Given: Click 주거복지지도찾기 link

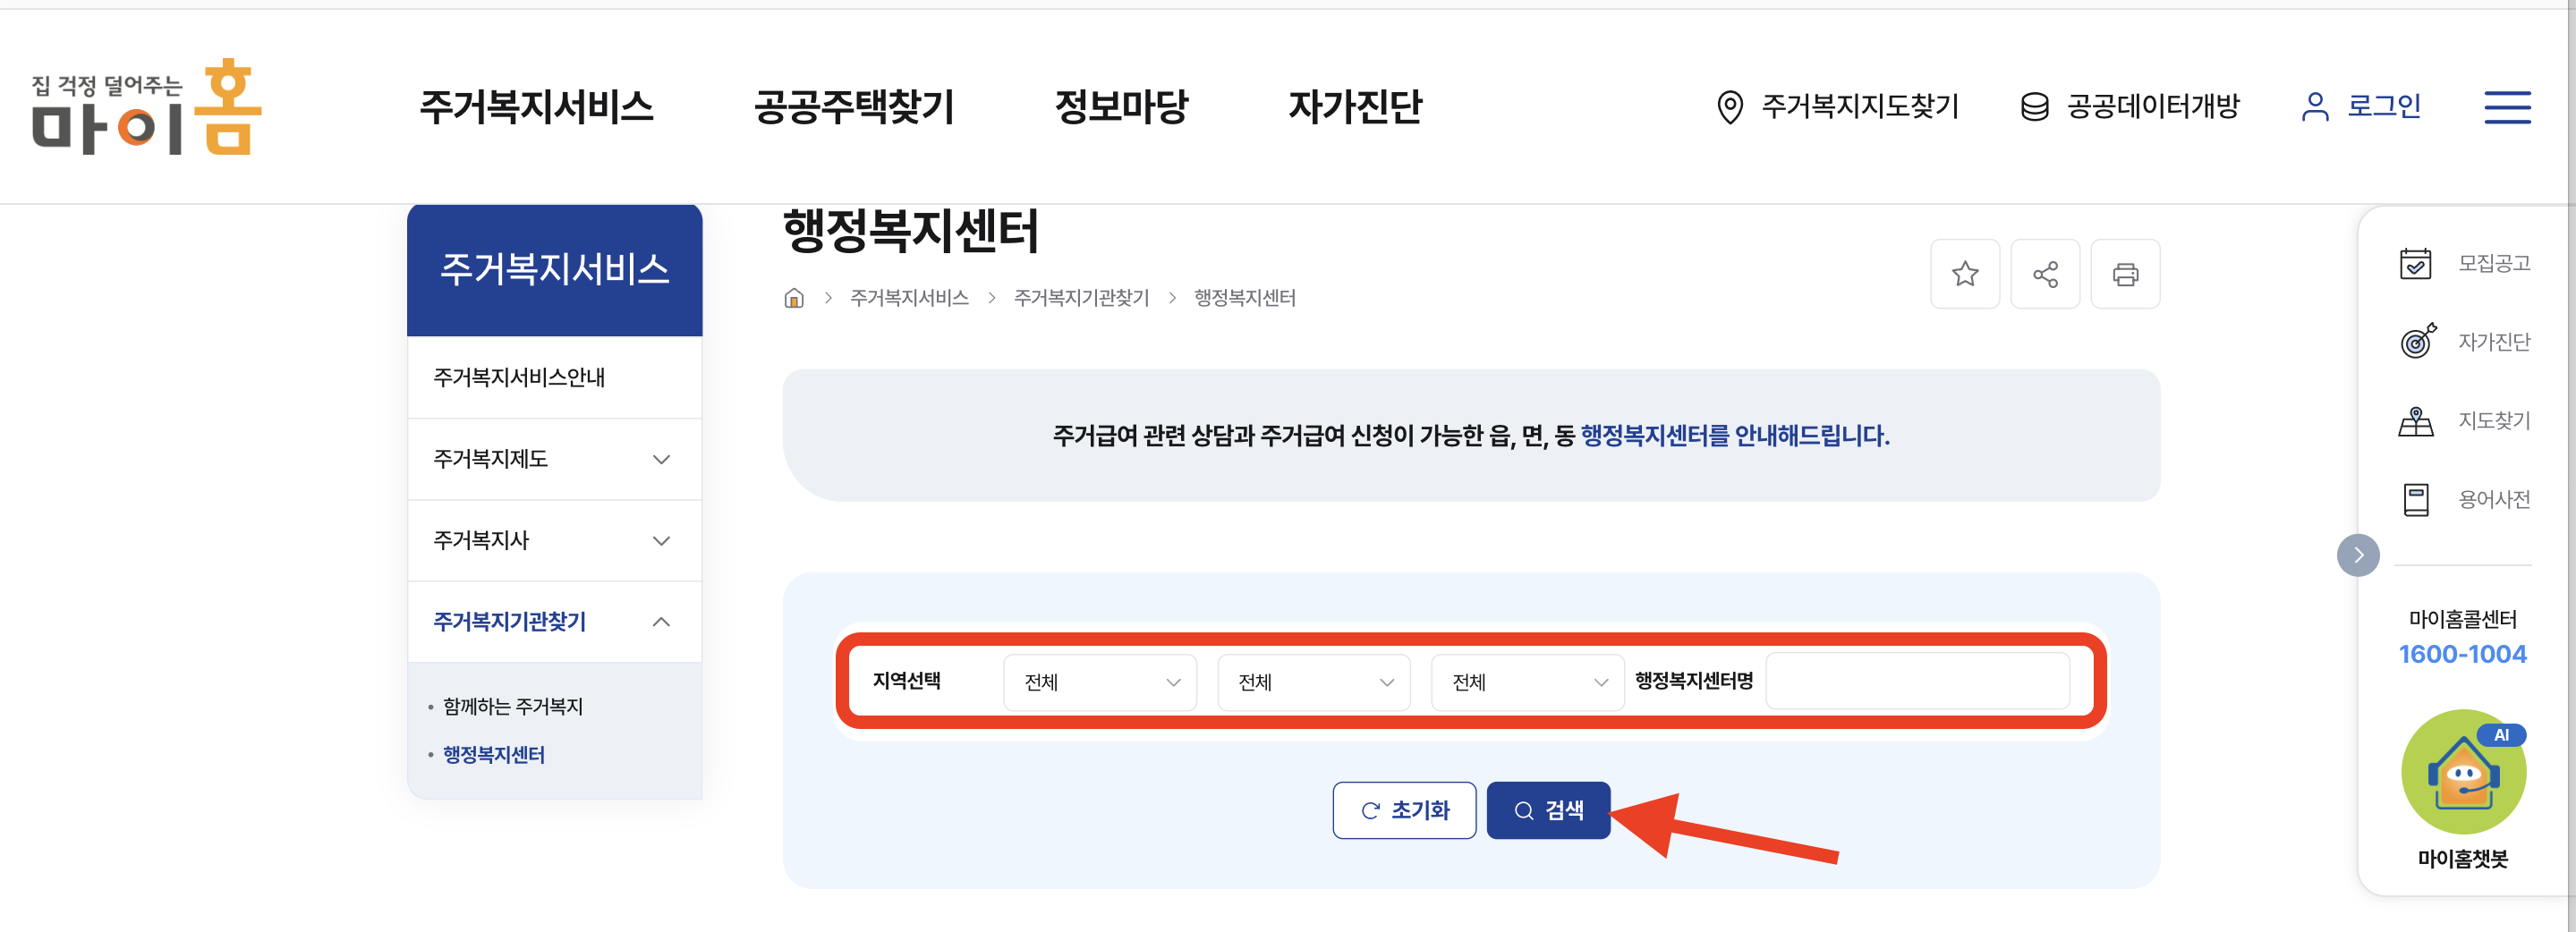Looking at the screenshot, I should pos(1859,106).
